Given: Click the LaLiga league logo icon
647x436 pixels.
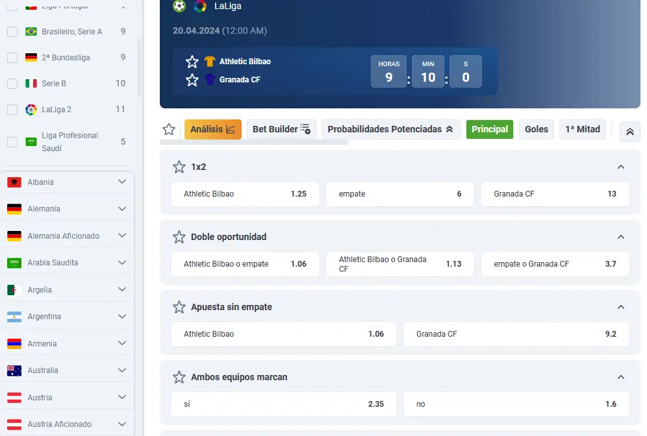Looking at the screenshot, I should point(200,6).
